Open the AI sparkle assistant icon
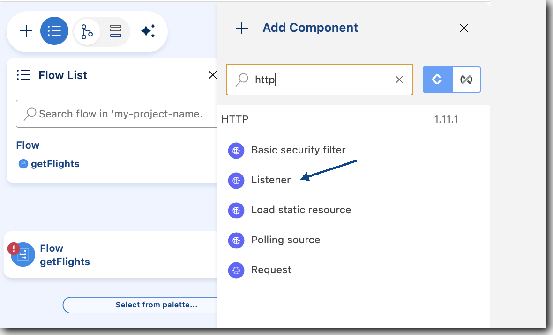553x335 pixels. coord(148,31)
